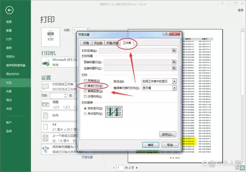The height and width of the screenshot is (172, 246).
Task: Click range picker icon for 左端标题列 field
Action: click(174, 68)
